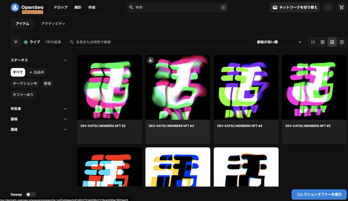Viewport: 348px width, 201px height.
Task: Open NFT #2 artwork thumbnail
Action: [110, 88]
